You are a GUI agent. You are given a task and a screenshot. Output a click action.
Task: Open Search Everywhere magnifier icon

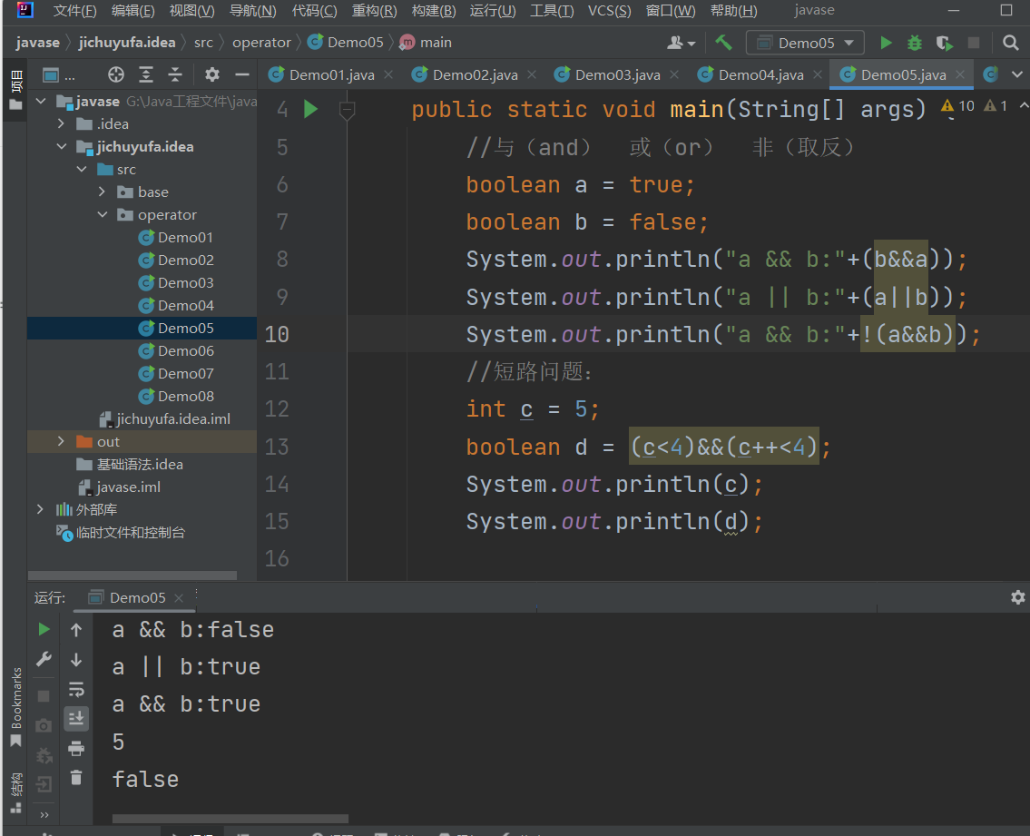click(1010, 43)
